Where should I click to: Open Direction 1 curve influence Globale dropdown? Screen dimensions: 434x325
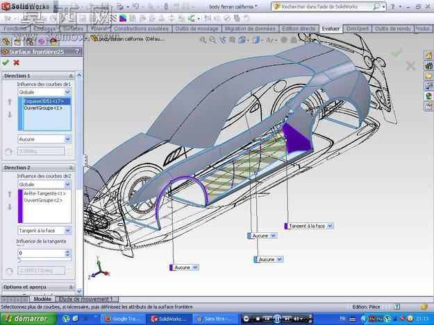68,92
